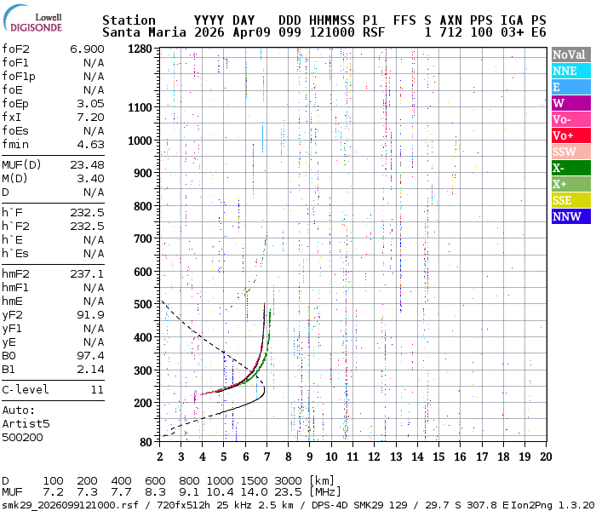
Task: Click the 1280 km height axis label
Action: click(x=140, y=49)
